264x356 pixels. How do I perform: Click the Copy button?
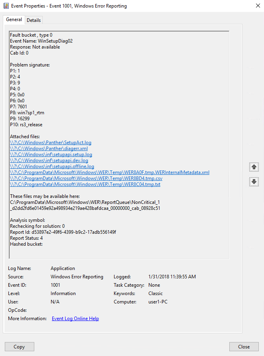(x=20, y=347)
